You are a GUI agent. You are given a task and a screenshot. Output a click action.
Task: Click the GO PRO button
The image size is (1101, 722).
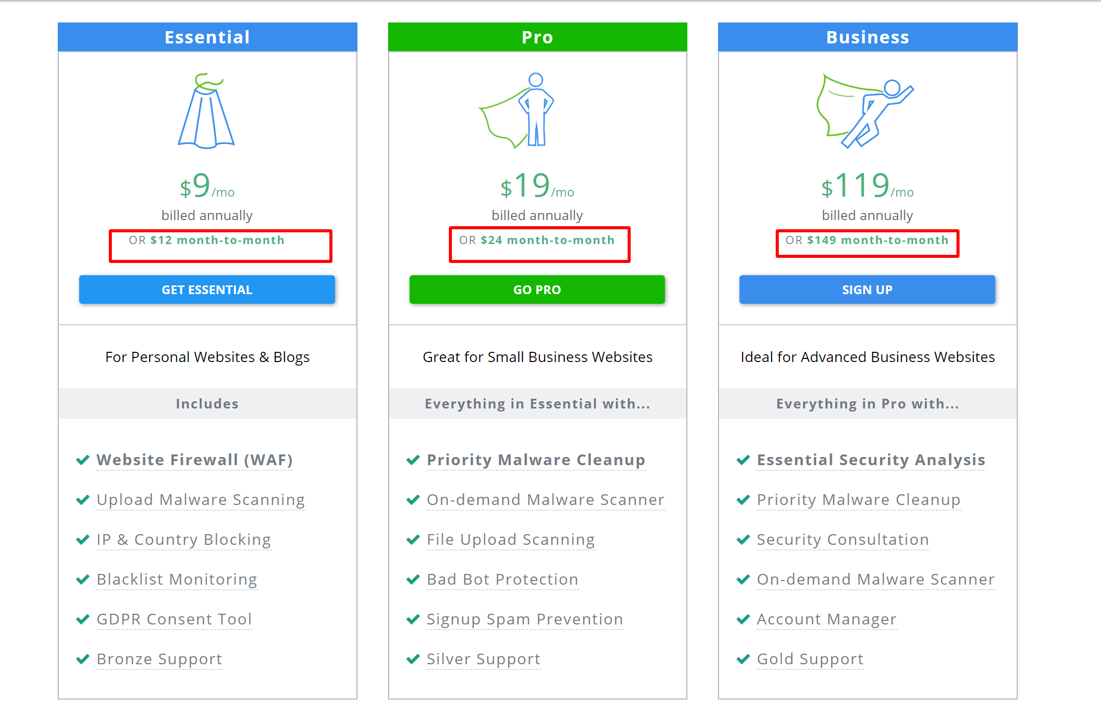pyautogui.click(x=537, y=290)
